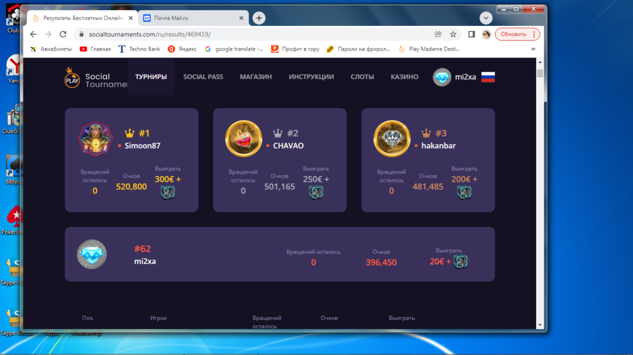Viewport: 633px width, 355px height.
Task: Open the Techno Bank bookmark
Action: [x=139, y=49]
